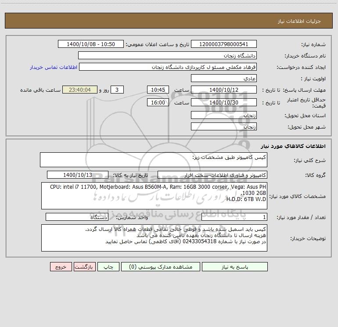
Task: Click the label تاریخ نیاز به کالا
Action: coord(130,175)
